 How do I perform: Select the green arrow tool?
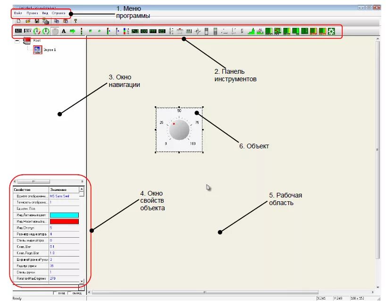pos(72,31)
